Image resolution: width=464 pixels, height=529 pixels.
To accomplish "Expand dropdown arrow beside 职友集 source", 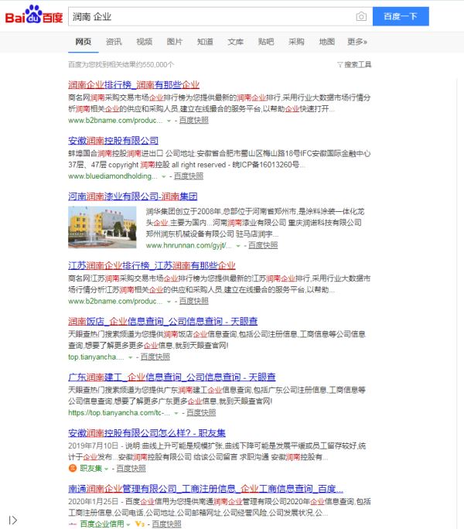I will (x=106, y=469).
